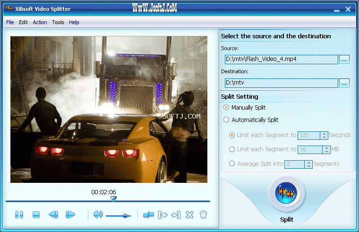
Task: Open the Action menu
Action: pyautogui.click(x=40, y=22)
